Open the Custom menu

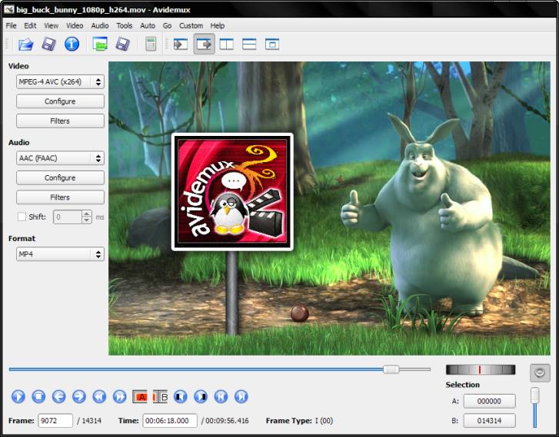coord(191,25)
